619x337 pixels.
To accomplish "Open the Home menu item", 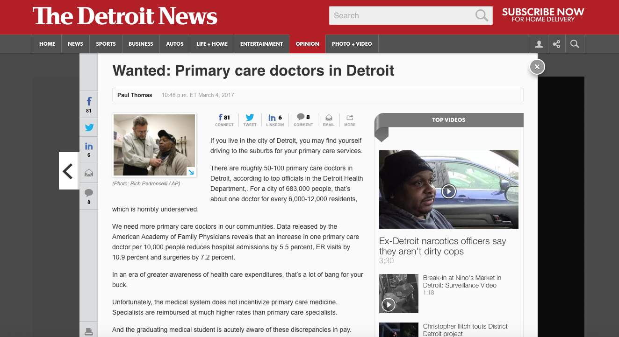I will pyautogui.click(x=47, y=44).
